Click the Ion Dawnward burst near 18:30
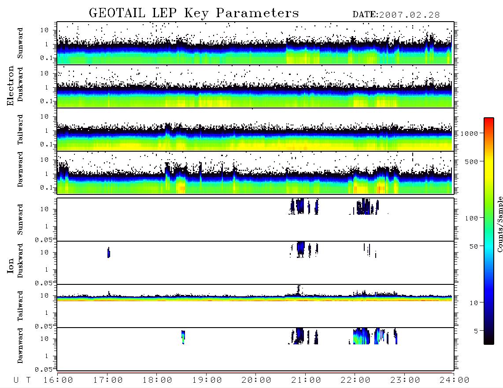Image resolution: width=503 pixels, height=388 pixels. pyautogui.click(x=183, y=337)
